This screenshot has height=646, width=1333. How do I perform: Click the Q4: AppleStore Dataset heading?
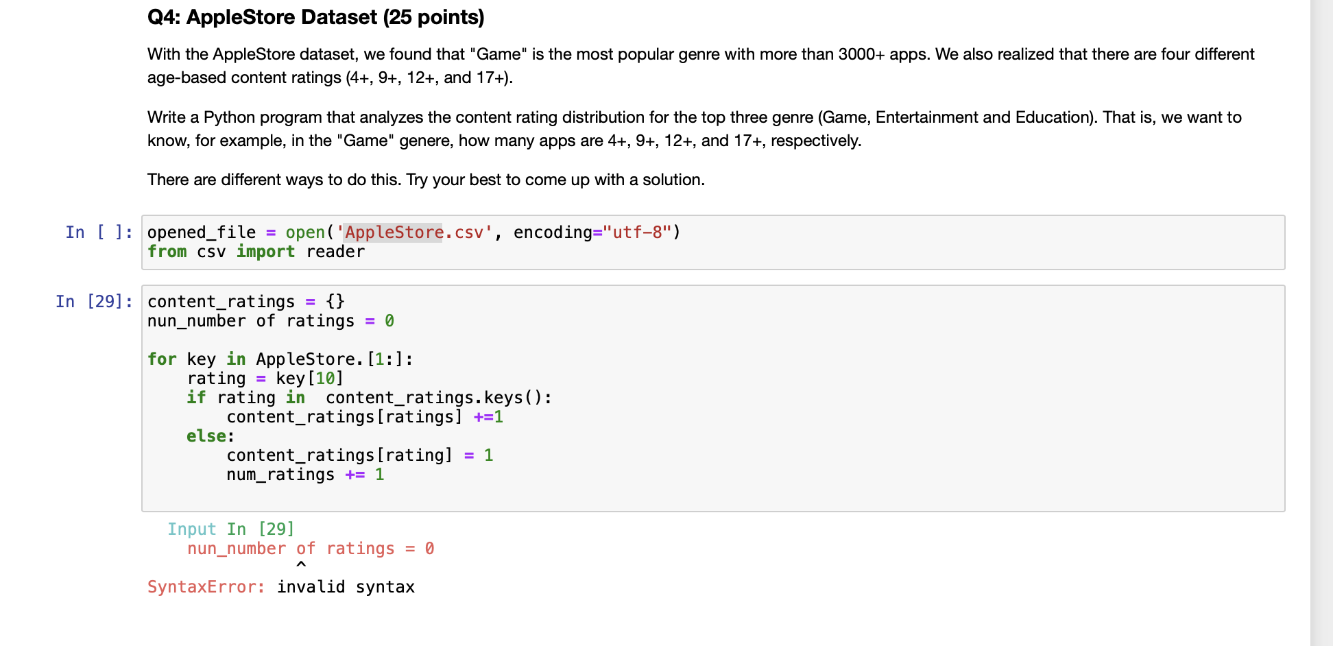(315, 17)
